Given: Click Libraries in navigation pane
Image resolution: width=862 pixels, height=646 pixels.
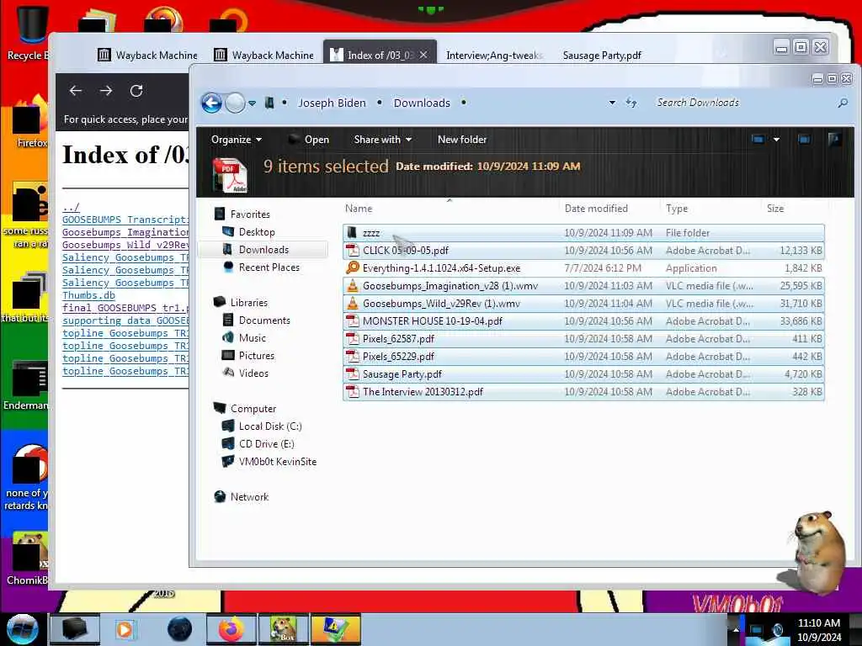Looking at the screenshot, I should (248, 303).
